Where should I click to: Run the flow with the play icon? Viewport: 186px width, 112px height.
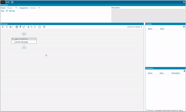[x=7, y=27]
